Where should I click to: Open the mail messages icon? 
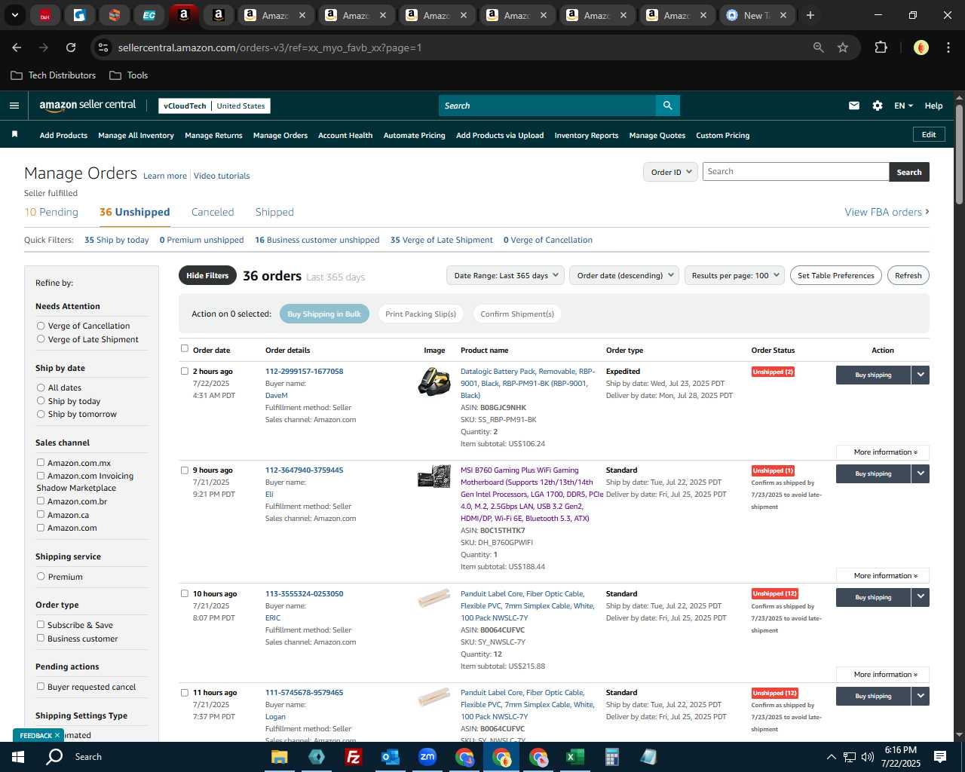(853, 106)
